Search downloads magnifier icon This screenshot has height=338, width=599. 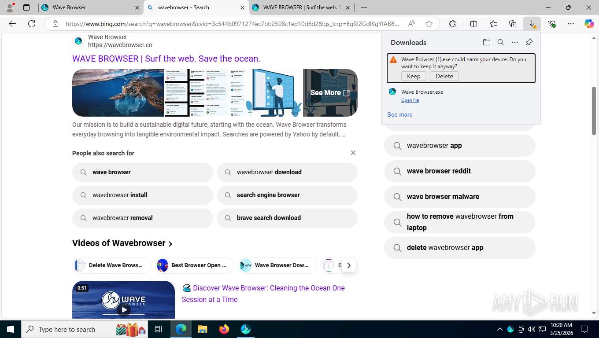pyautogui.click(x=500, y=42)
